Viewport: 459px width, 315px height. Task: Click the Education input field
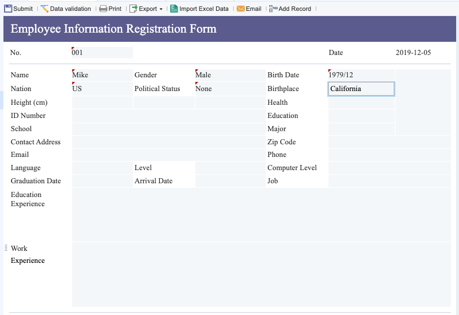(361, 116)
